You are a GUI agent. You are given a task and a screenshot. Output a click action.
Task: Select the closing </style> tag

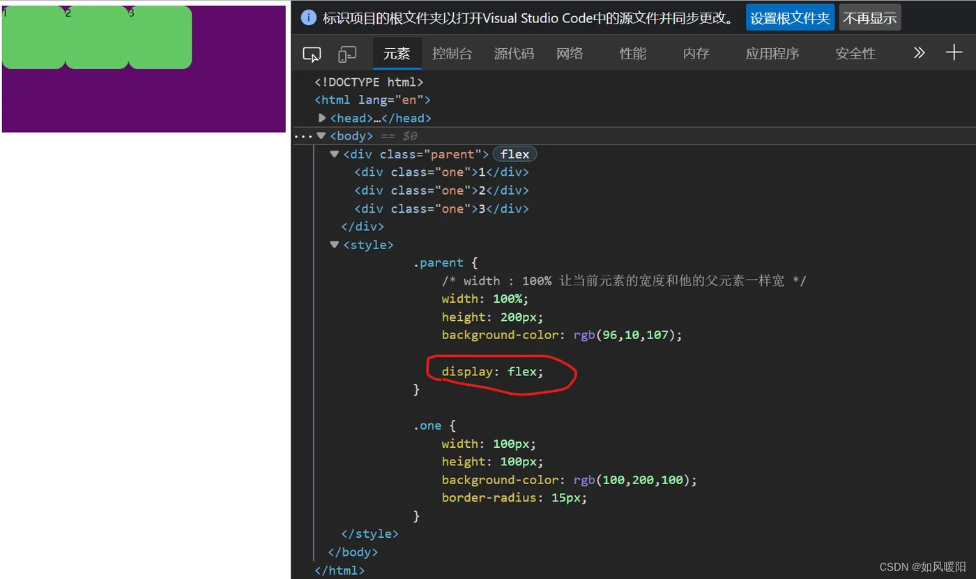tap(369, 534)
